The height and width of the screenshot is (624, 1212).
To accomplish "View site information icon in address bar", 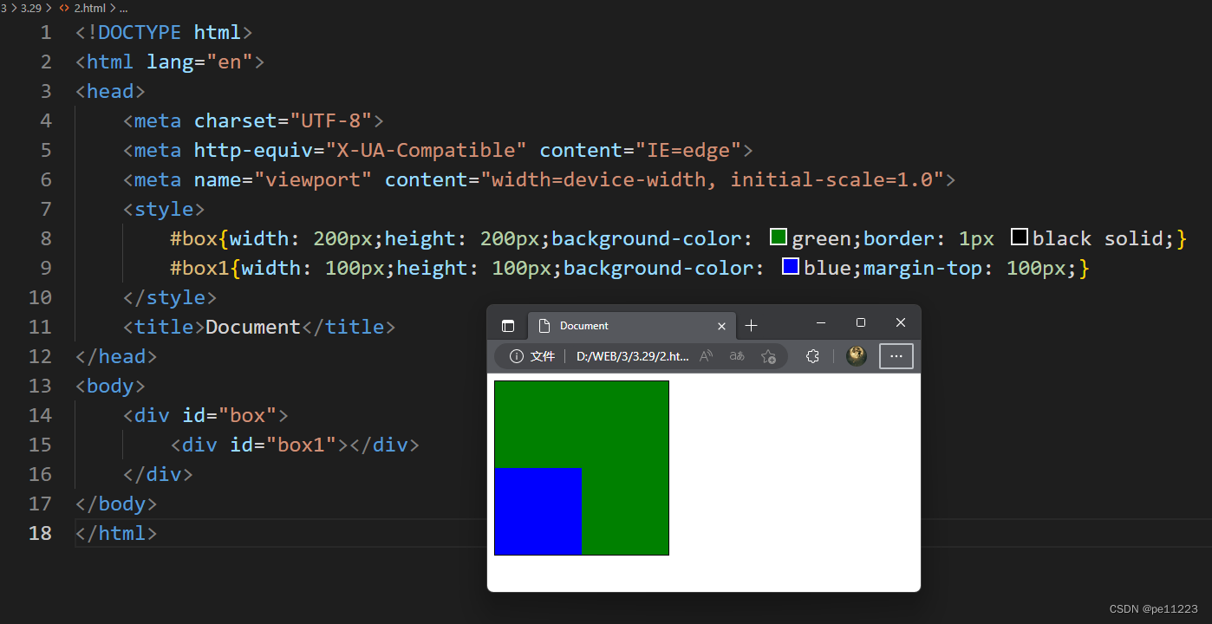I will pyautogui.click(x=517, y=356).
